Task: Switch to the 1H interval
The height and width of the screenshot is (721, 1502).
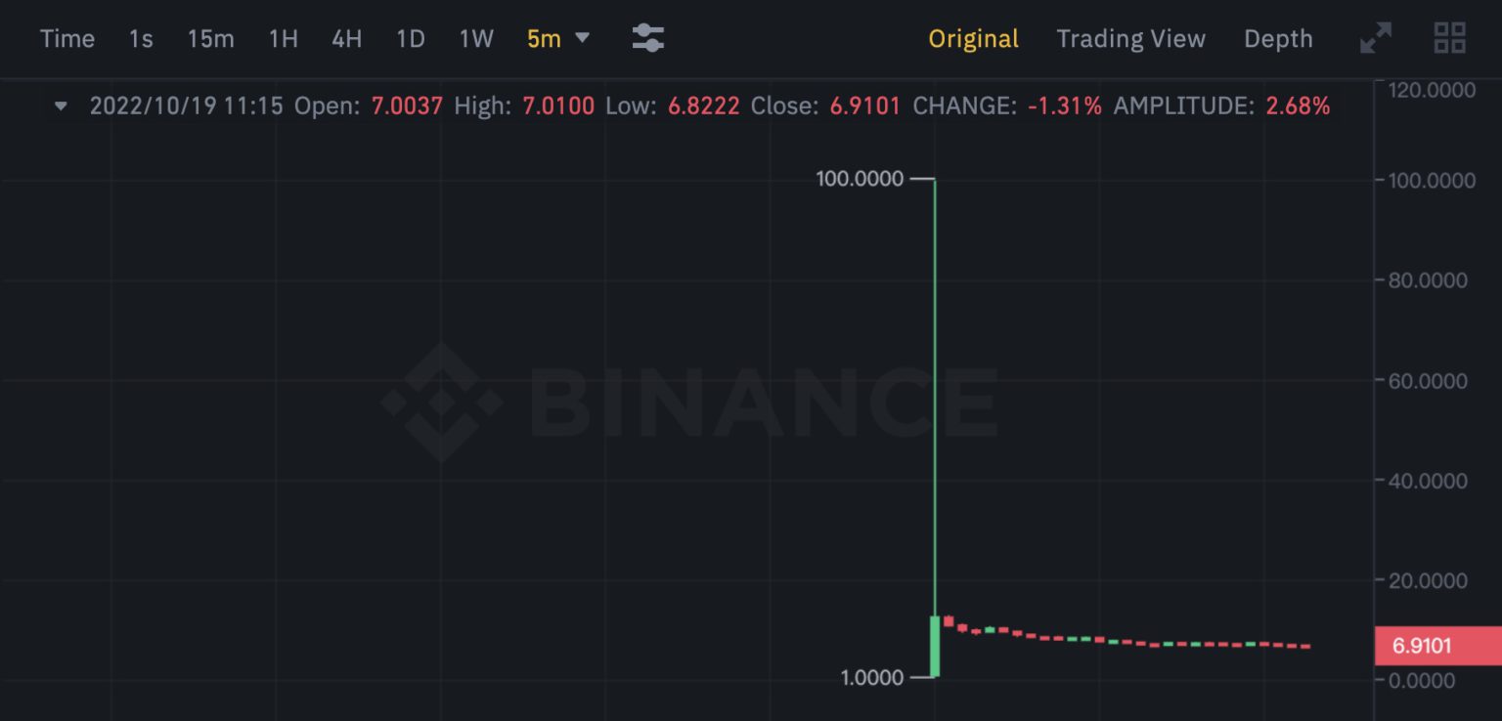Action: (283, 39)
